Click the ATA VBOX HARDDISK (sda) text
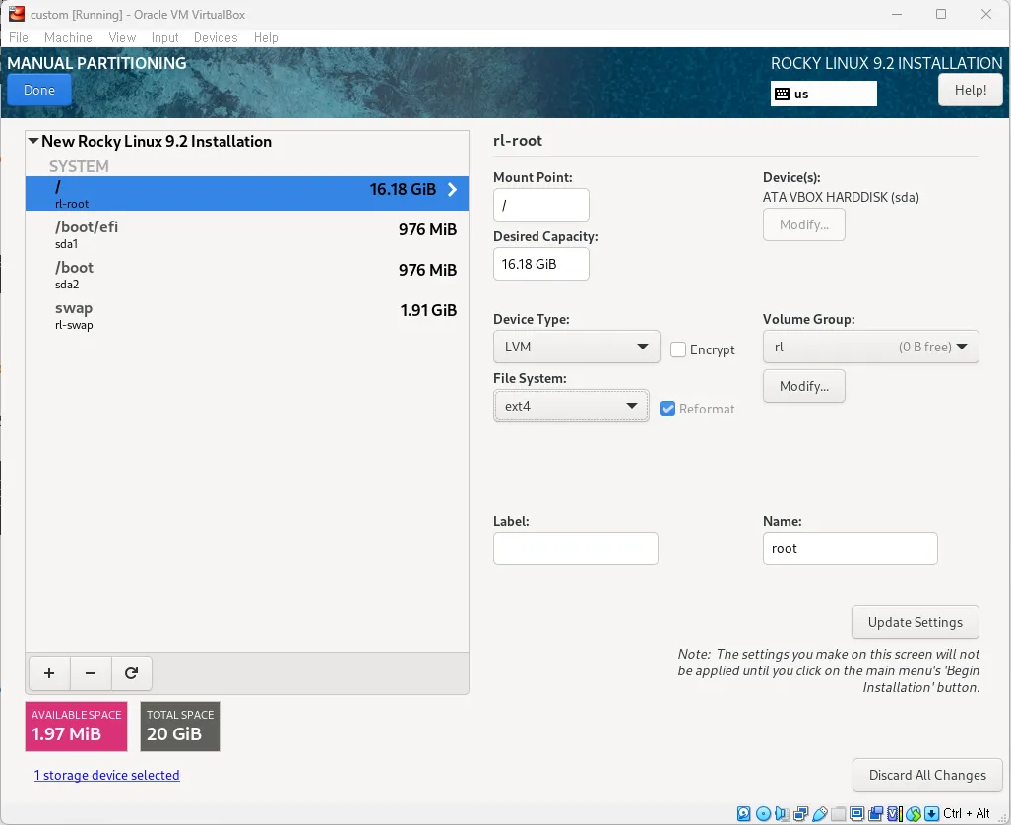The height and width of the screenshot is (825, 1011). coord(841,197)
